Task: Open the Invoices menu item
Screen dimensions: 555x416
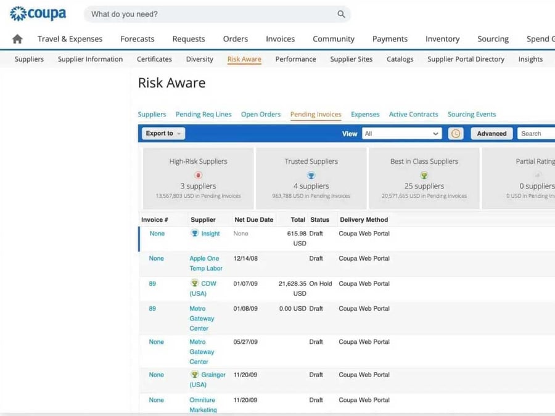Action: point(280,38)
